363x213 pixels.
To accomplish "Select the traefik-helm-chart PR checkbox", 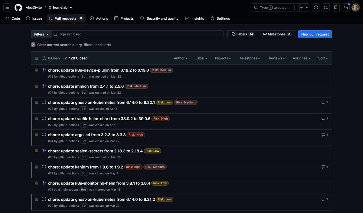I will [37, 118].
